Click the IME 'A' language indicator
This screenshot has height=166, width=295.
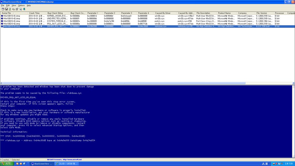click(x=263, y=164)
